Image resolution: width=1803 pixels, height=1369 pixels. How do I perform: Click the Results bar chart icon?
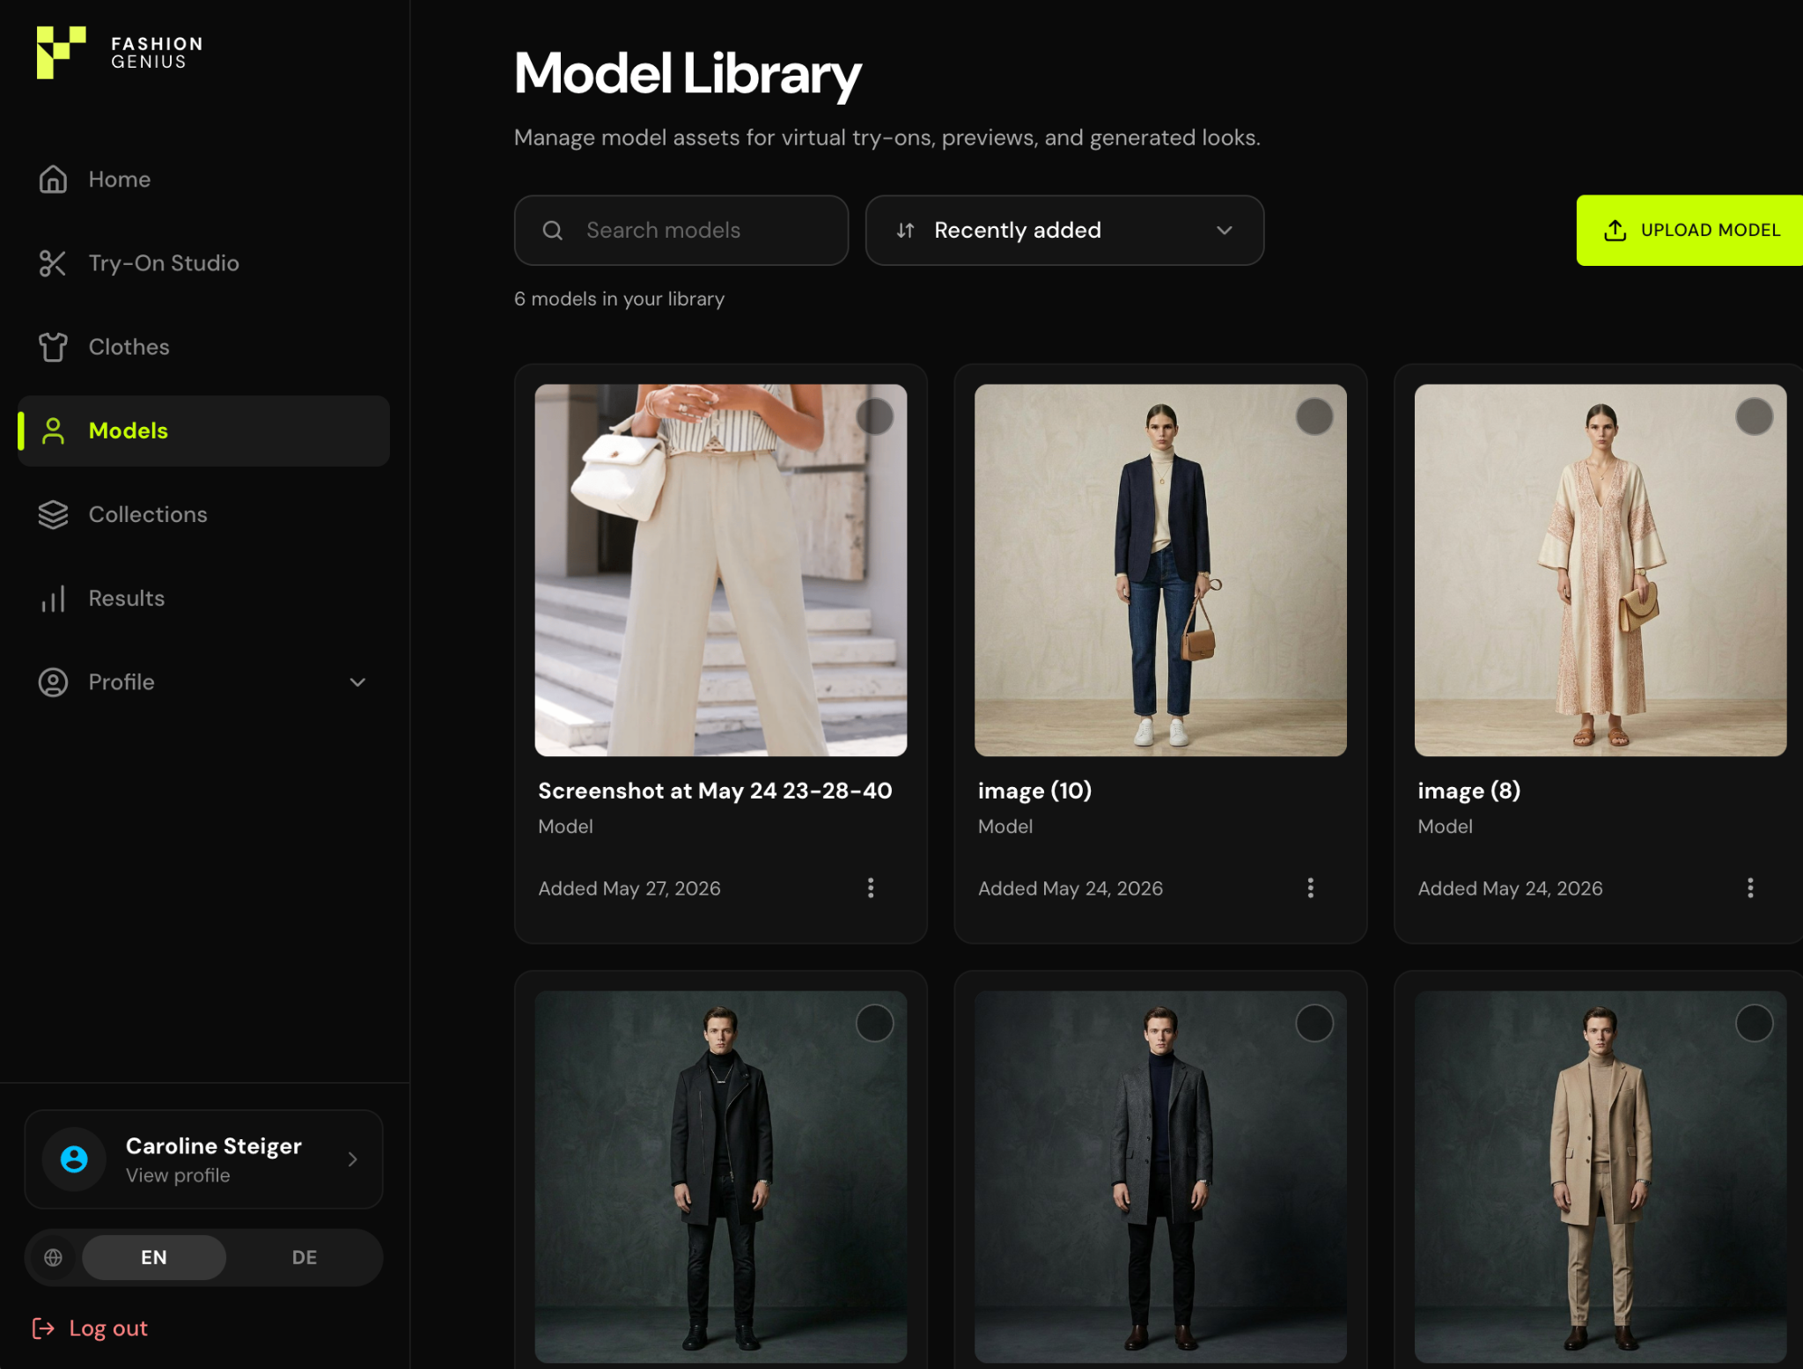[53, 599]
